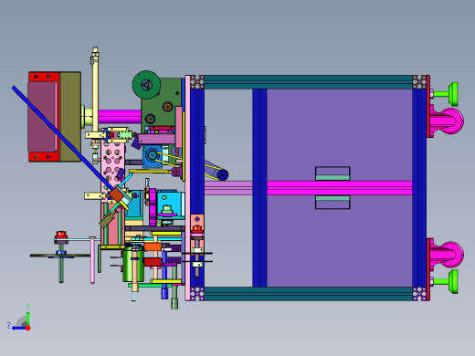Select the top teal frame beam
The image size is (475, 356).
(308, 82)
